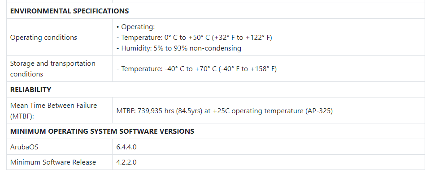Select Storage and transportation conditions label
This screenshot has width=430, height=178.
tap(52, 68)
